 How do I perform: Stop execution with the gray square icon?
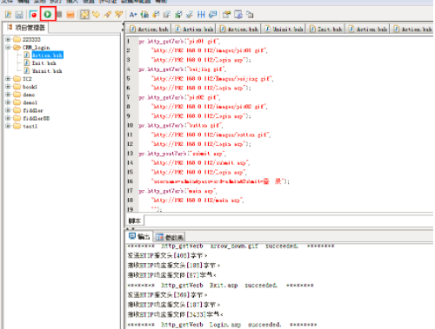[59, 14]
